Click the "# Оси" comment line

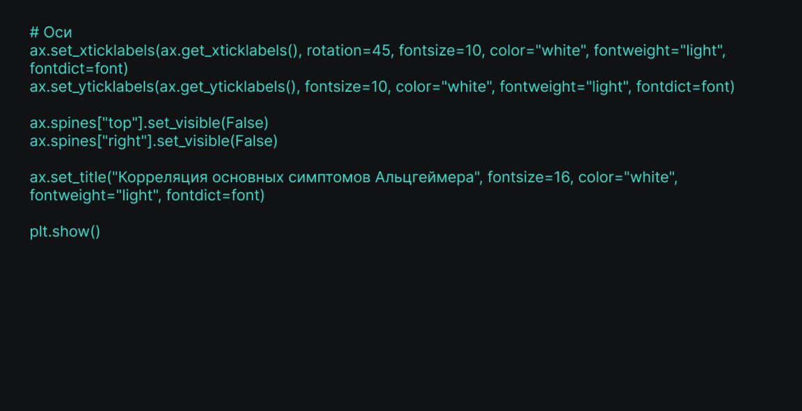(51, 33)
